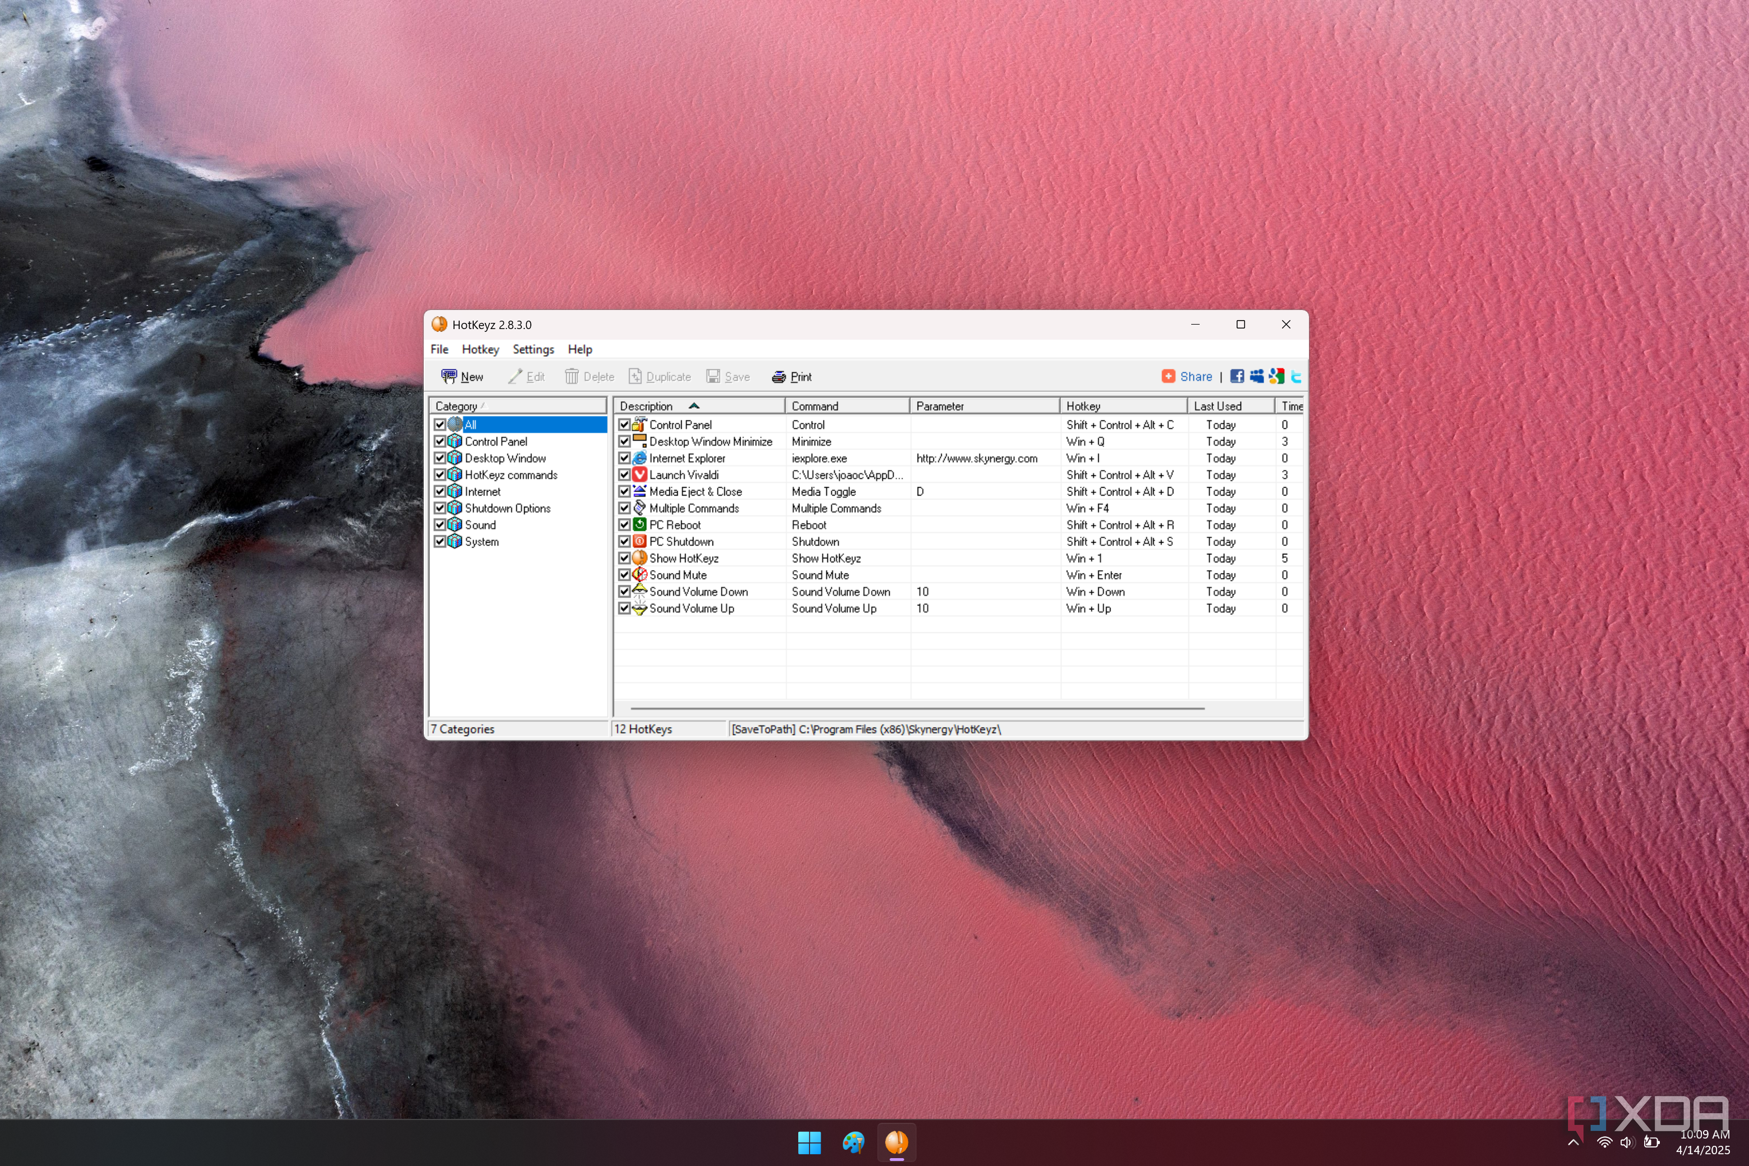
Task: Click the Launch Vivaldi row icon
Action: (640, 474)
